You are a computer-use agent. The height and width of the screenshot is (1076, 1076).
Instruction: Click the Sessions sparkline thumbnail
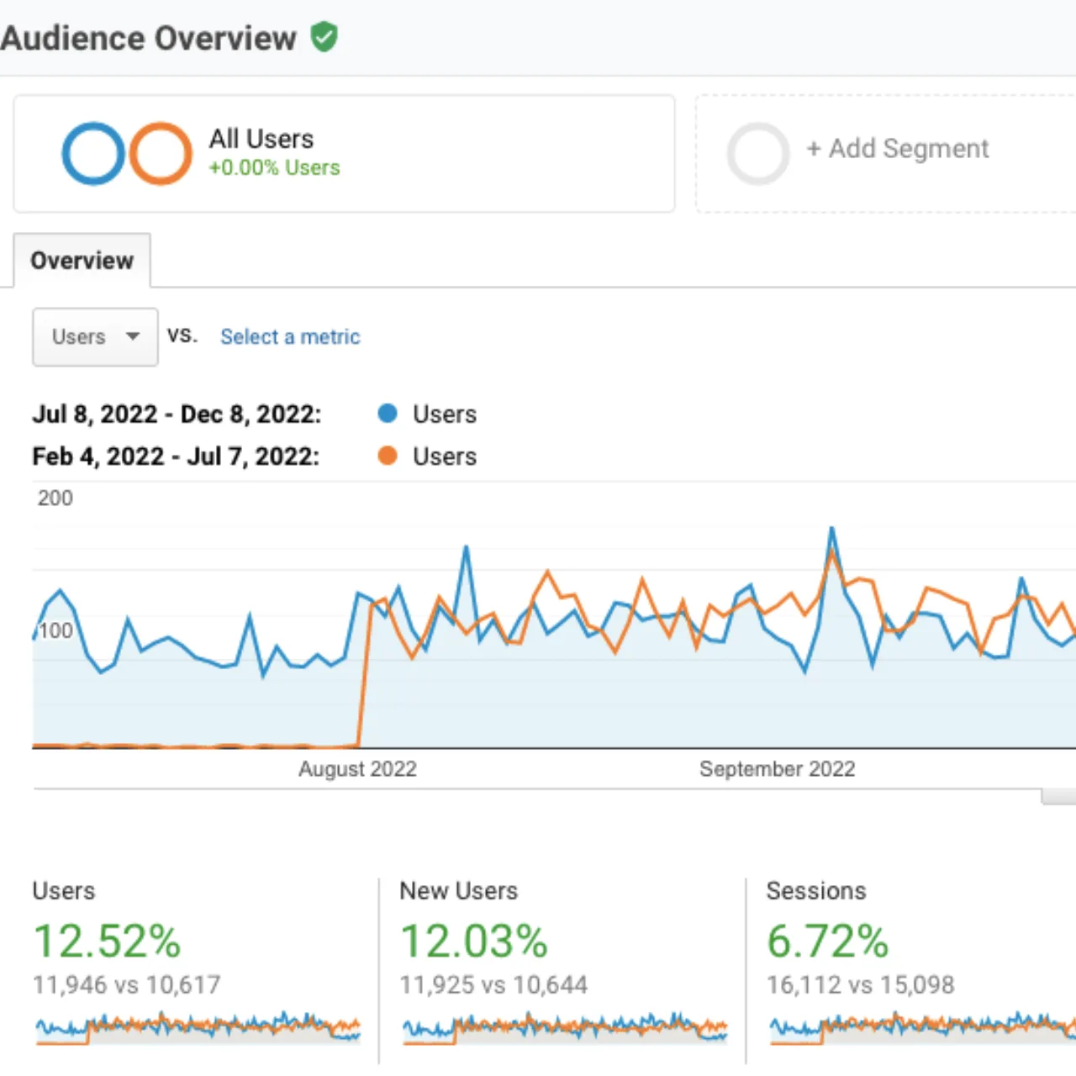(x=922, y=1027)
